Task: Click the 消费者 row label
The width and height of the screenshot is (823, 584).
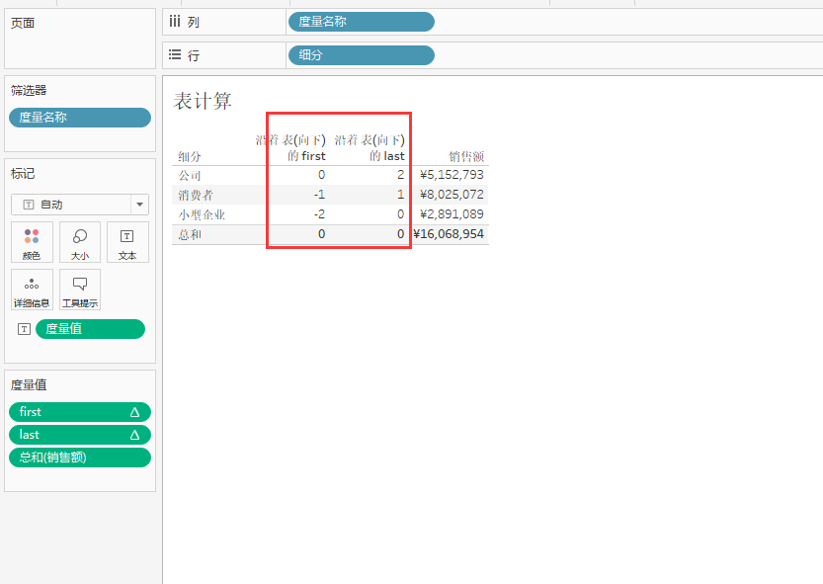Action: [196, 196]
